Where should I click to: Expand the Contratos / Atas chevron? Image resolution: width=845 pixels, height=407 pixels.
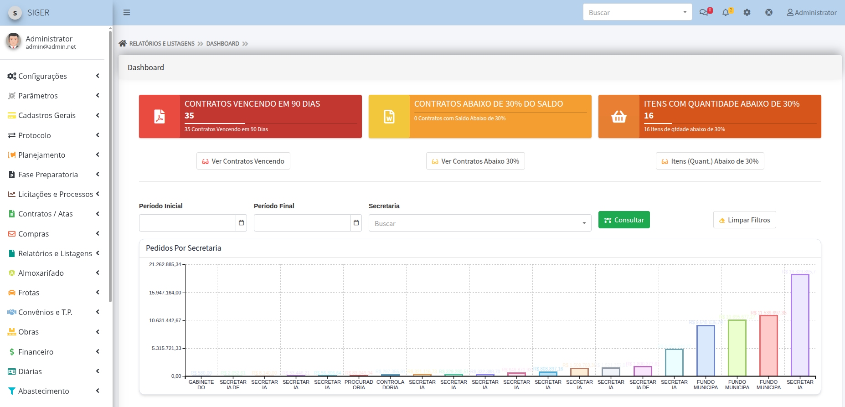98,214
